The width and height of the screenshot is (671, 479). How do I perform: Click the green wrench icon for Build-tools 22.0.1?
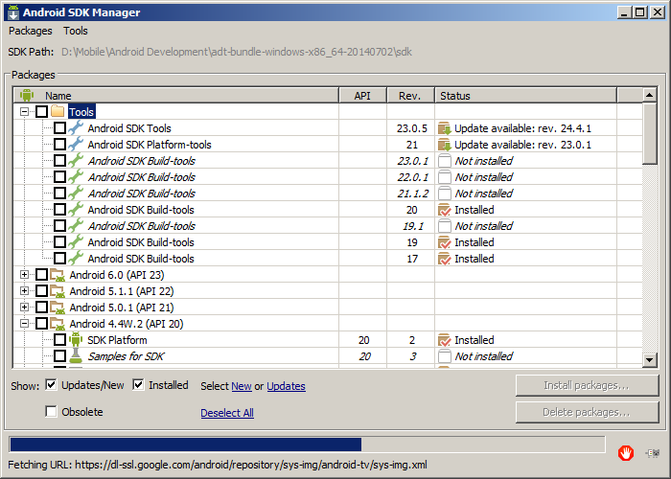pos(76,176)
